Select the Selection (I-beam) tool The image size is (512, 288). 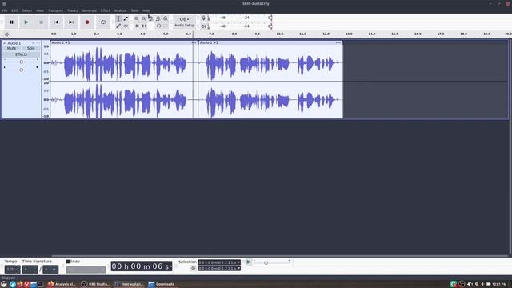coord(118,18)
